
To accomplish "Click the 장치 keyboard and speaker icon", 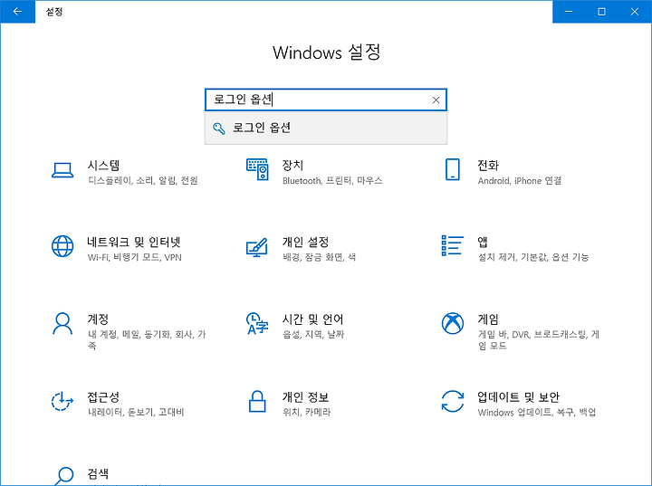I will pos(257,169).
